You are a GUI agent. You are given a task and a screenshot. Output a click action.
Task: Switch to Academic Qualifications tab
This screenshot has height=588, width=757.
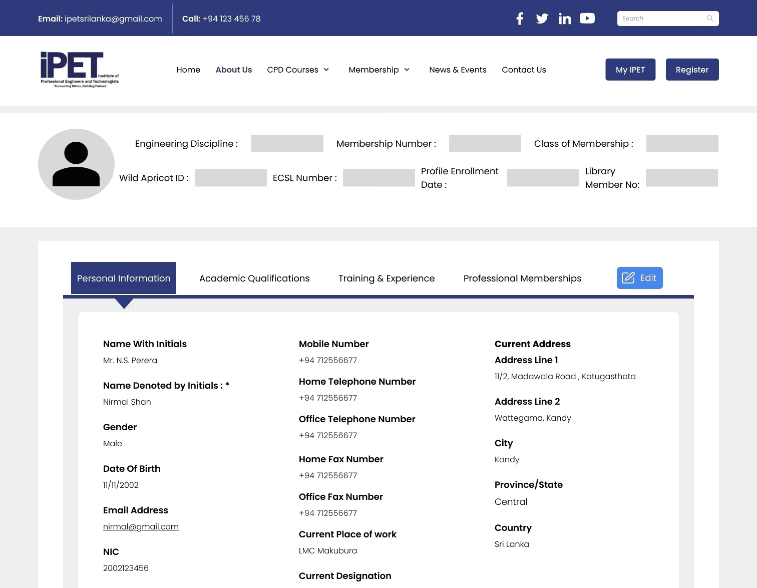(254, 278)
